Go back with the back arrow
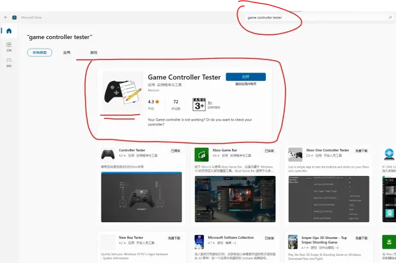This screenshot has width=396, height=263. (x=5, y=17)
